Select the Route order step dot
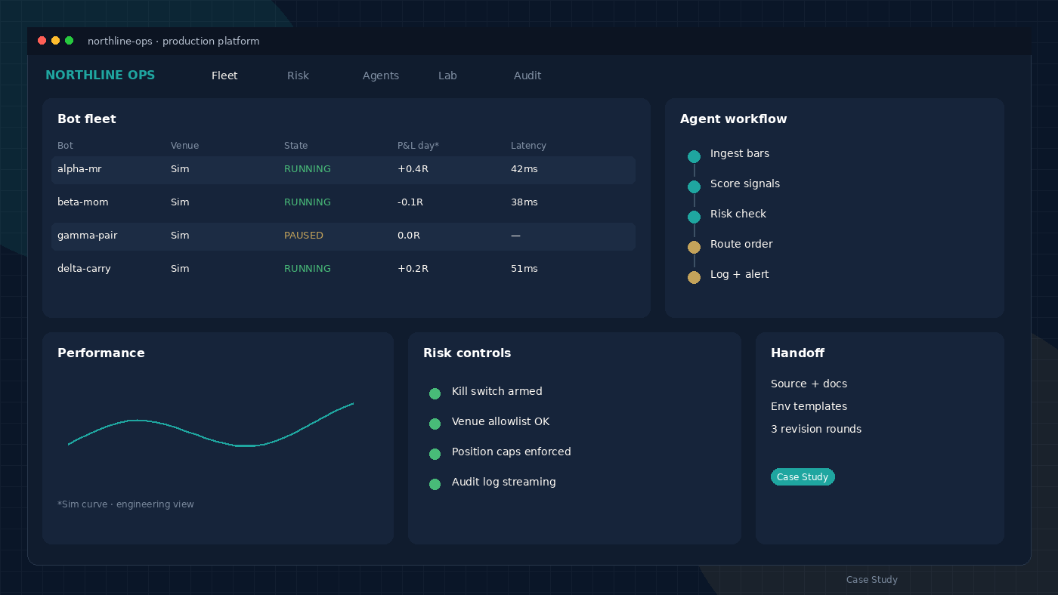 694,247
